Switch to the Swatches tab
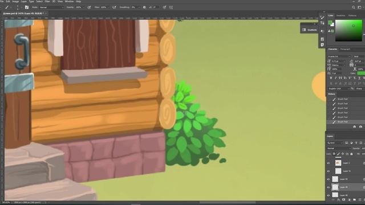 click(x=340, y=15)
